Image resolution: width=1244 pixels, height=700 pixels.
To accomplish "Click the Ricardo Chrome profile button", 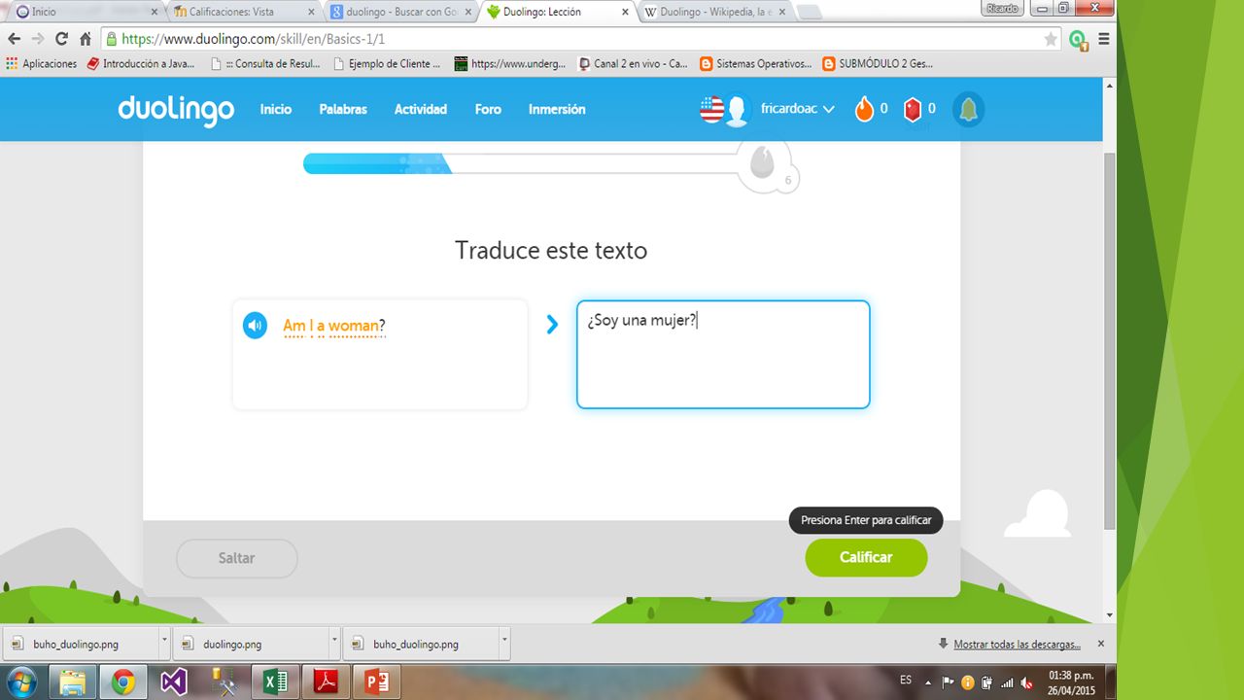I will 1002,8.
